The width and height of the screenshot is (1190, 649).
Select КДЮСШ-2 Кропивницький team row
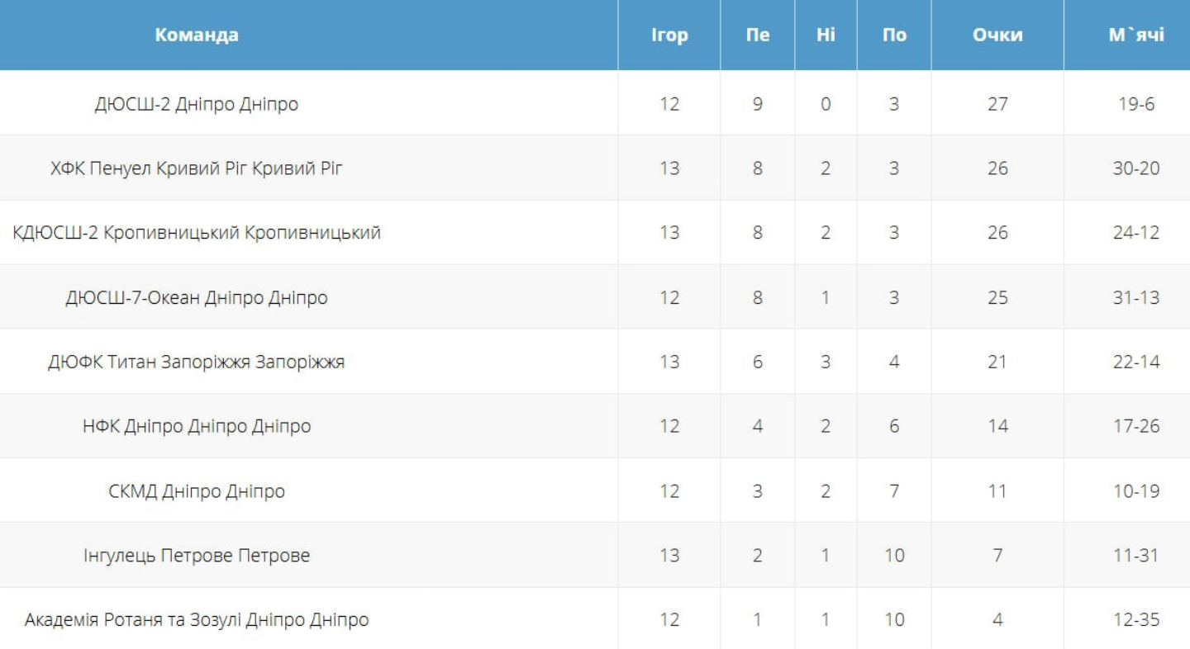coord(197,233)
